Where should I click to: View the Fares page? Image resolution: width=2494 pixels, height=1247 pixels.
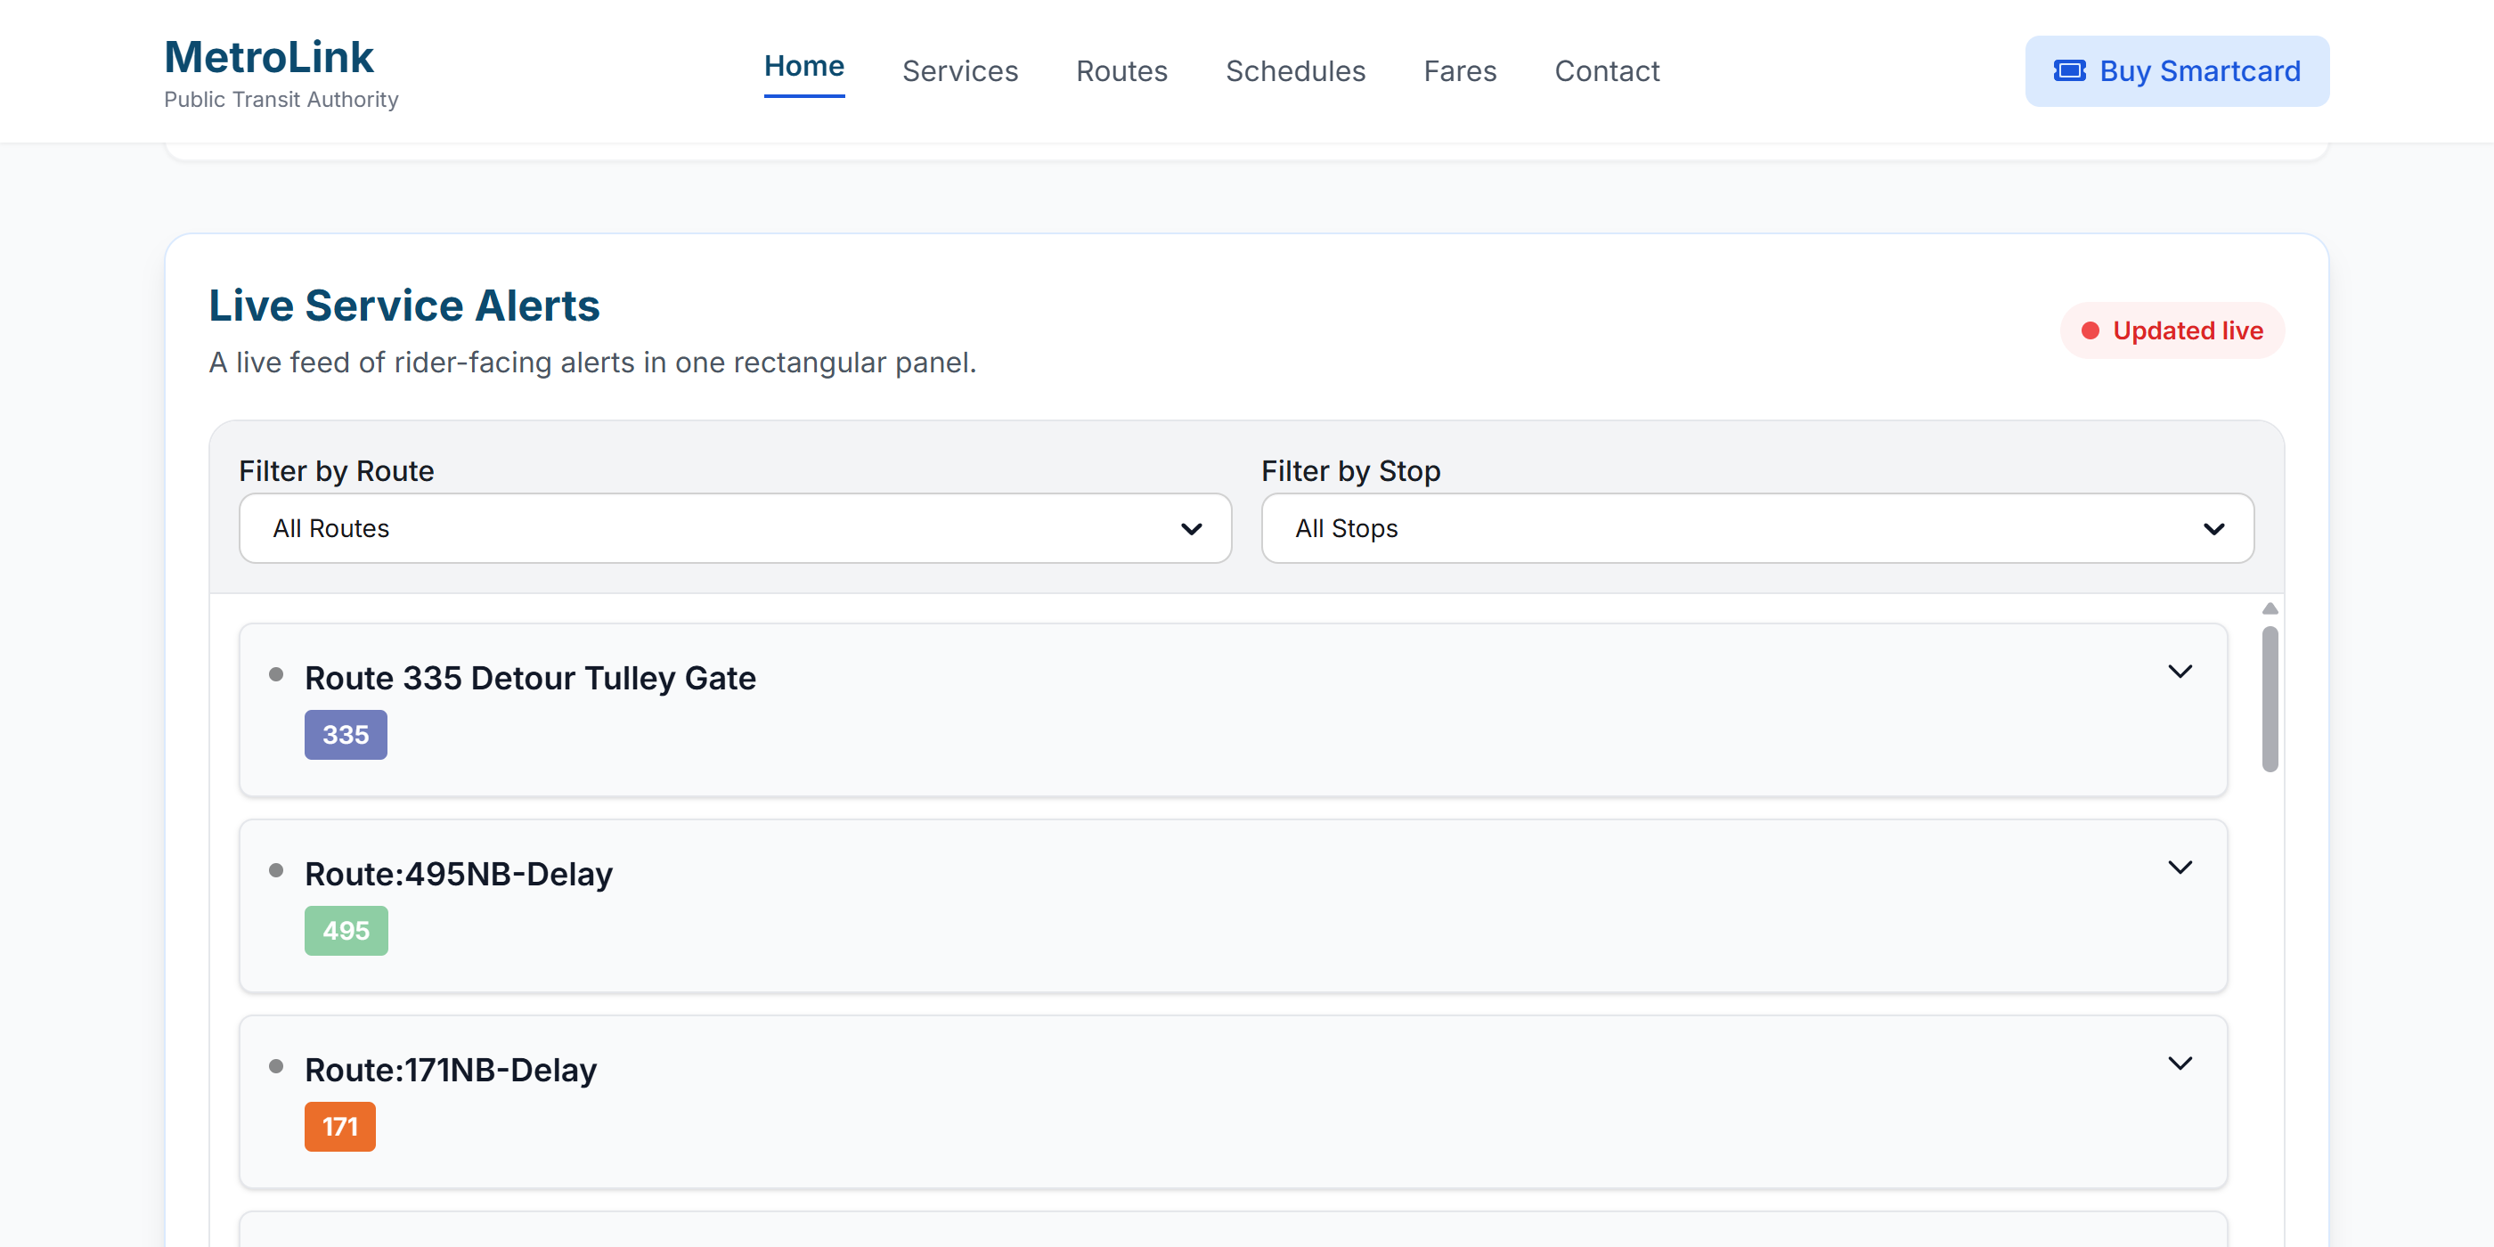tap(1460, 70)
